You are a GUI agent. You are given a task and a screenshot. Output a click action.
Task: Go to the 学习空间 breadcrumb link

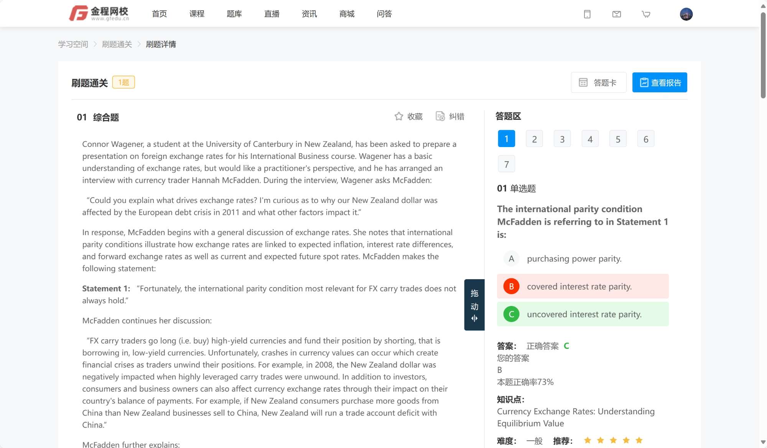pyautogui.click(x=73, y=44)
